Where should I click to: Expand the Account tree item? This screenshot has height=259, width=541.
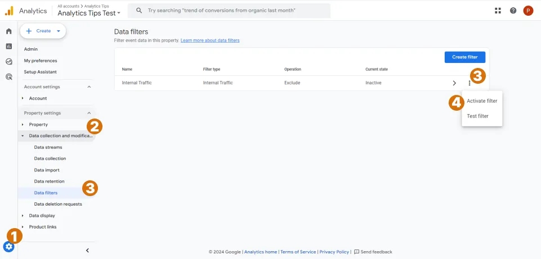23,98
